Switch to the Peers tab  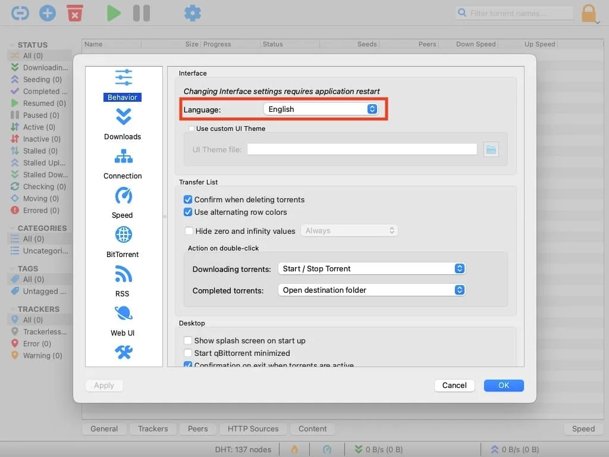coord(197,428)
